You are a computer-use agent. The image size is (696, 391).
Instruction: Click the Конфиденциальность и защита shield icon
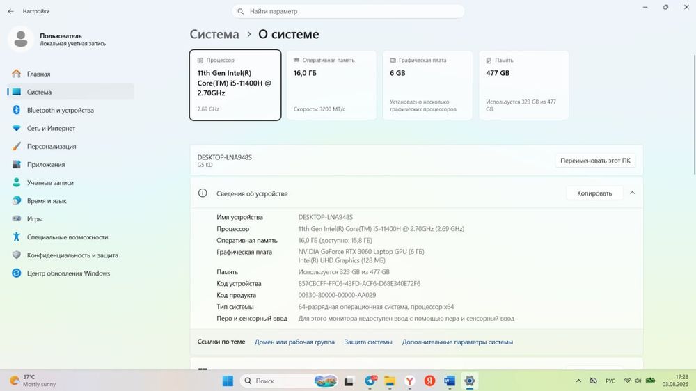[17, 255]
